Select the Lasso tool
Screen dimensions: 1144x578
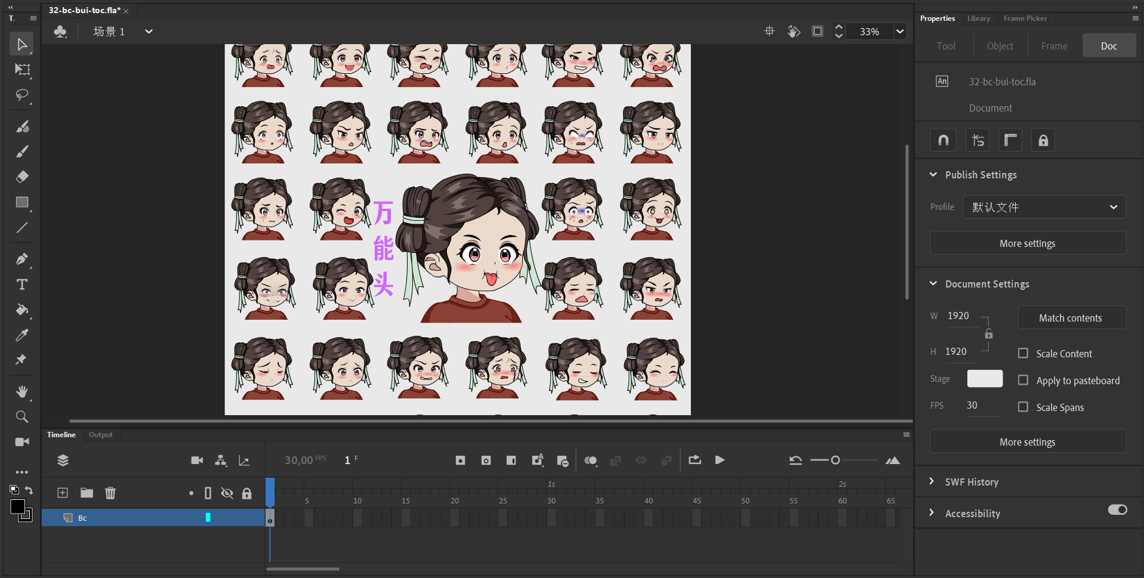(22, 95)
